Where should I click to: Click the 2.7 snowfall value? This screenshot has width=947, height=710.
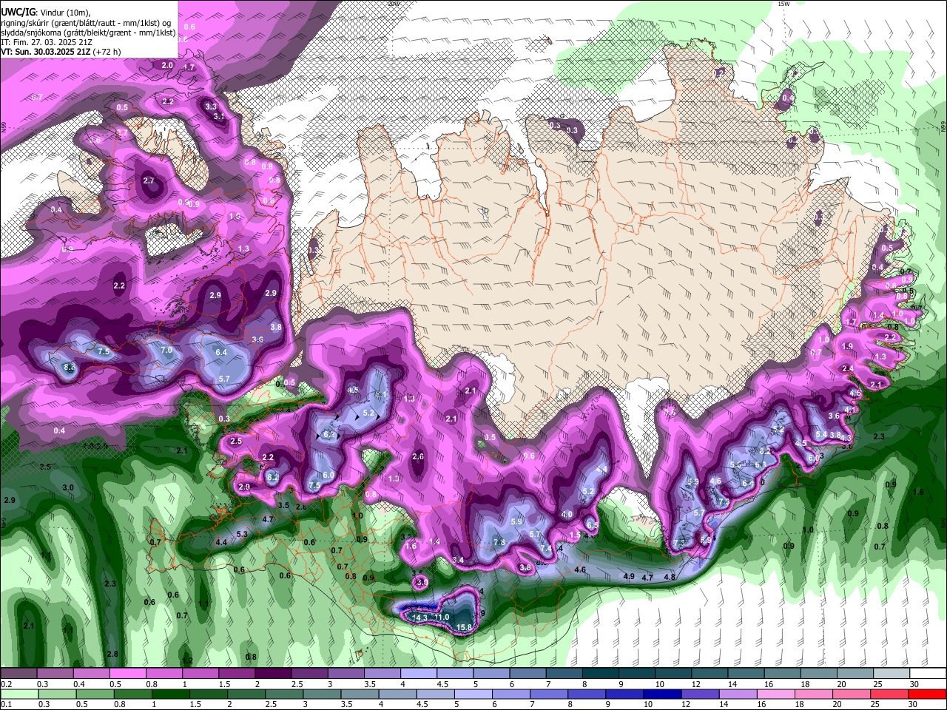click(149, 180)
